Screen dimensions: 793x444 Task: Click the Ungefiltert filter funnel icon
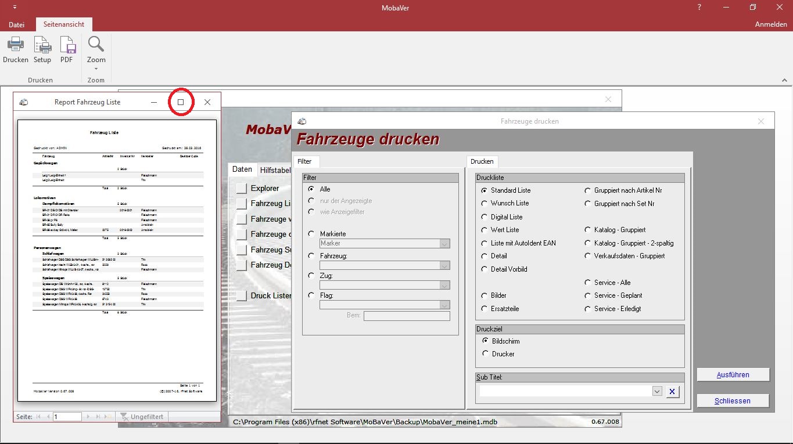[x=123, y=417]
